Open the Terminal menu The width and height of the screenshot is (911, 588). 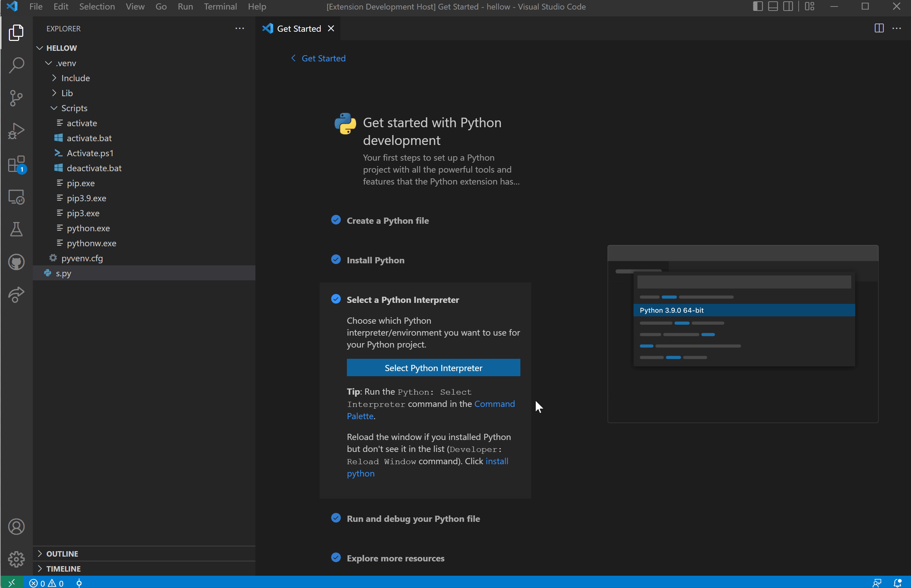coord(221,6)
